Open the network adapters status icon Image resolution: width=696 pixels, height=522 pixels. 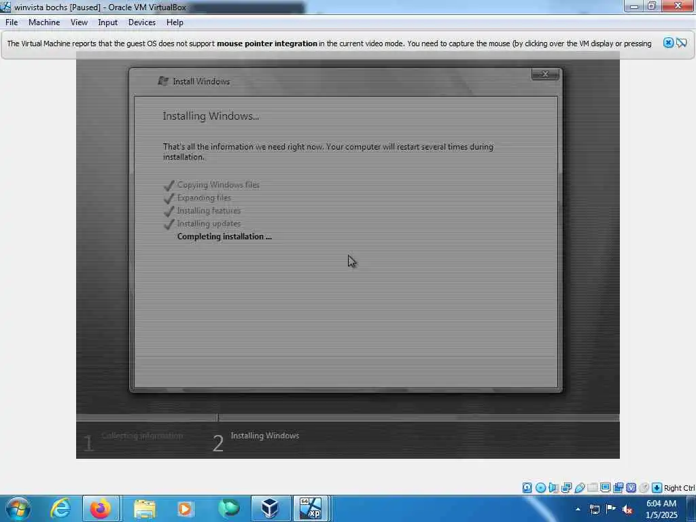[x=566, y=488]
